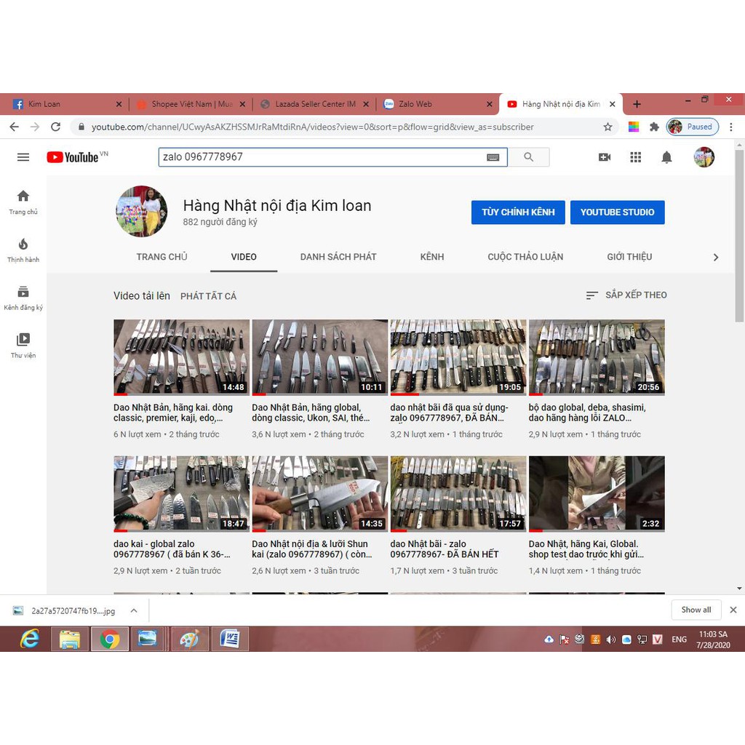Bookmark this page with the star
Viewport: 745px width, 745px height.
point(607,127)
